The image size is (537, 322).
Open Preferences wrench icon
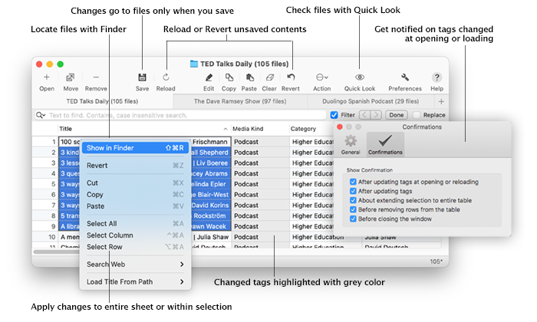tap(405, 77)
